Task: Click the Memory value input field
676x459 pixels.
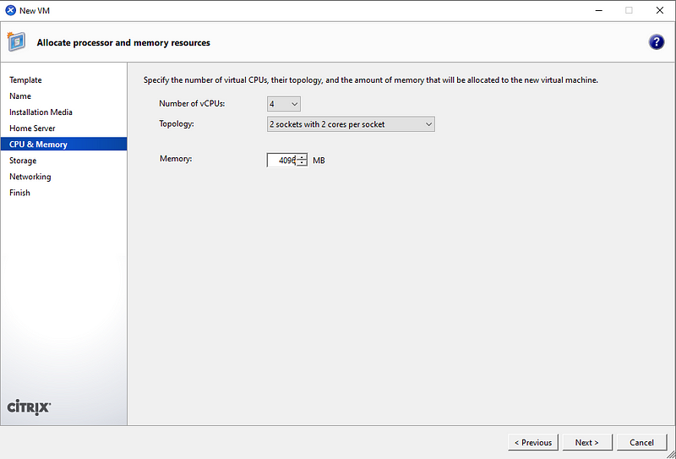Action: pyautogui.click(x=281, y=161)
